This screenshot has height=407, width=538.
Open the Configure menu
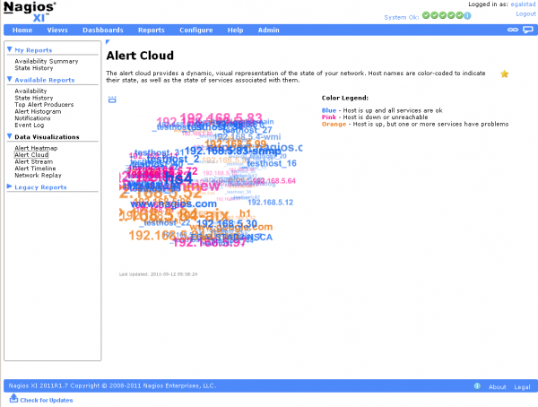(x=195, y=30)
